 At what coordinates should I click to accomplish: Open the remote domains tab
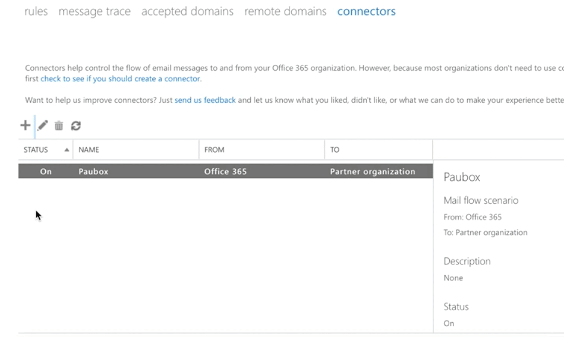pyautogui.click(x=285, y=11)
